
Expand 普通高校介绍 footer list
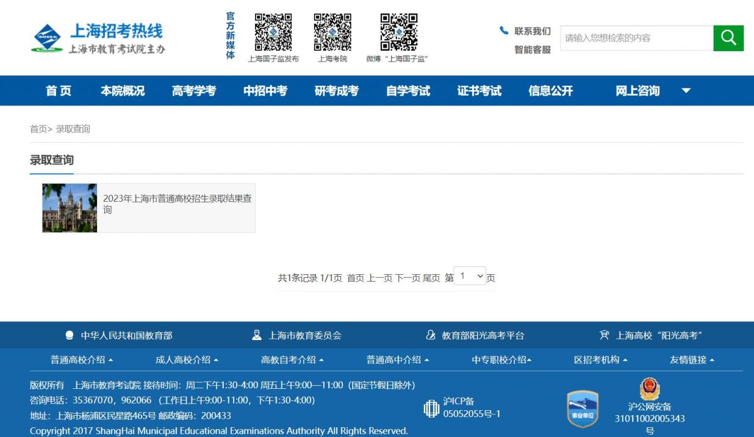(82, 360)
